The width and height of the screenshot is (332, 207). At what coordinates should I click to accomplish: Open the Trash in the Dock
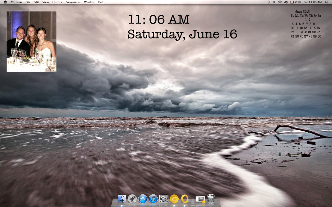211,199
